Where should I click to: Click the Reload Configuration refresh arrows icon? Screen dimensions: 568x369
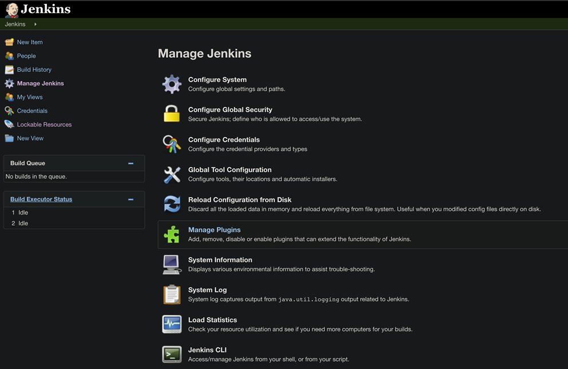172,204
